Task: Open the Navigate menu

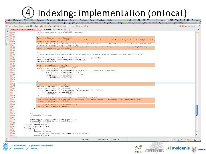Action: coord(63,20)
